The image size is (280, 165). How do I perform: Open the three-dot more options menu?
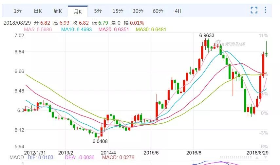(x=266, y=10)
